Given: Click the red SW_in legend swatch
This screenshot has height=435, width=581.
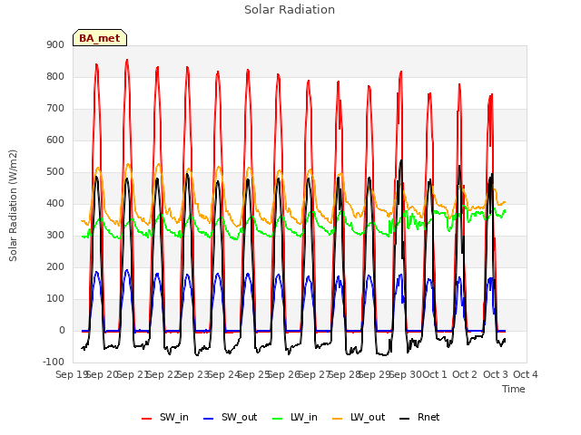Looking at the screenshot, I should coord(147,419).
